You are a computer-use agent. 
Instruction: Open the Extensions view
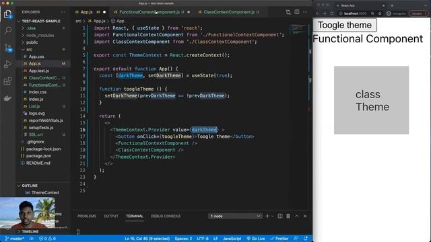7,81
